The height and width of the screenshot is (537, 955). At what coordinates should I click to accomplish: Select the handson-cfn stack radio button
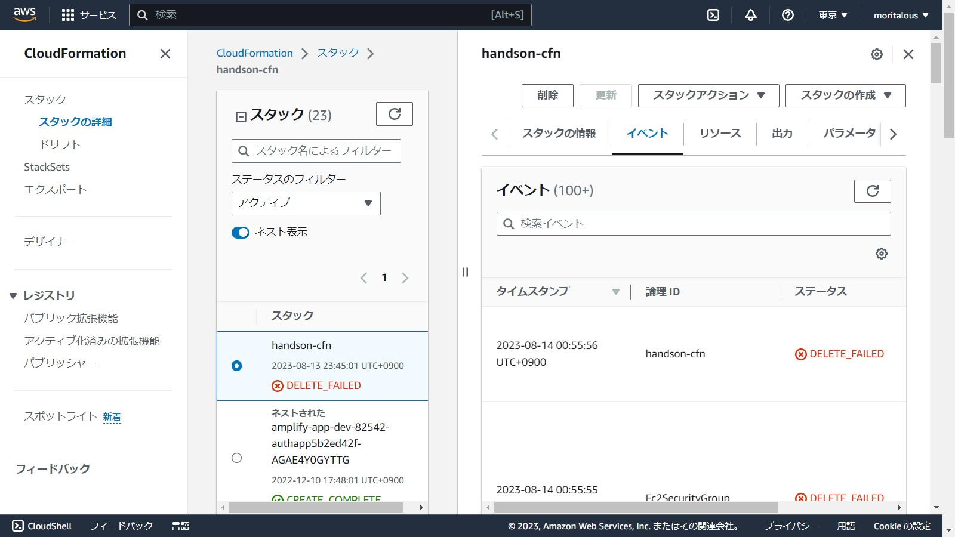click(x=237, y=366)
